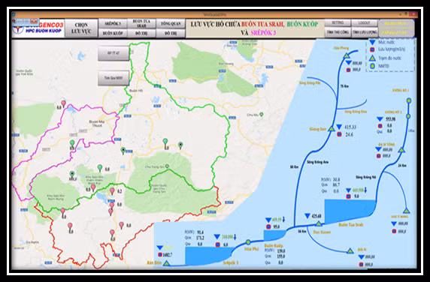Click the TÍNH THỦ CÔNG button
The width and height of the screenshot is (430, 282).
point(338,32)
